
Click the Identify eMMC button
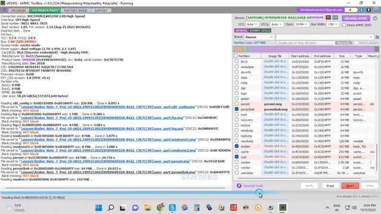pyautogui.click(x=356, y=18)
